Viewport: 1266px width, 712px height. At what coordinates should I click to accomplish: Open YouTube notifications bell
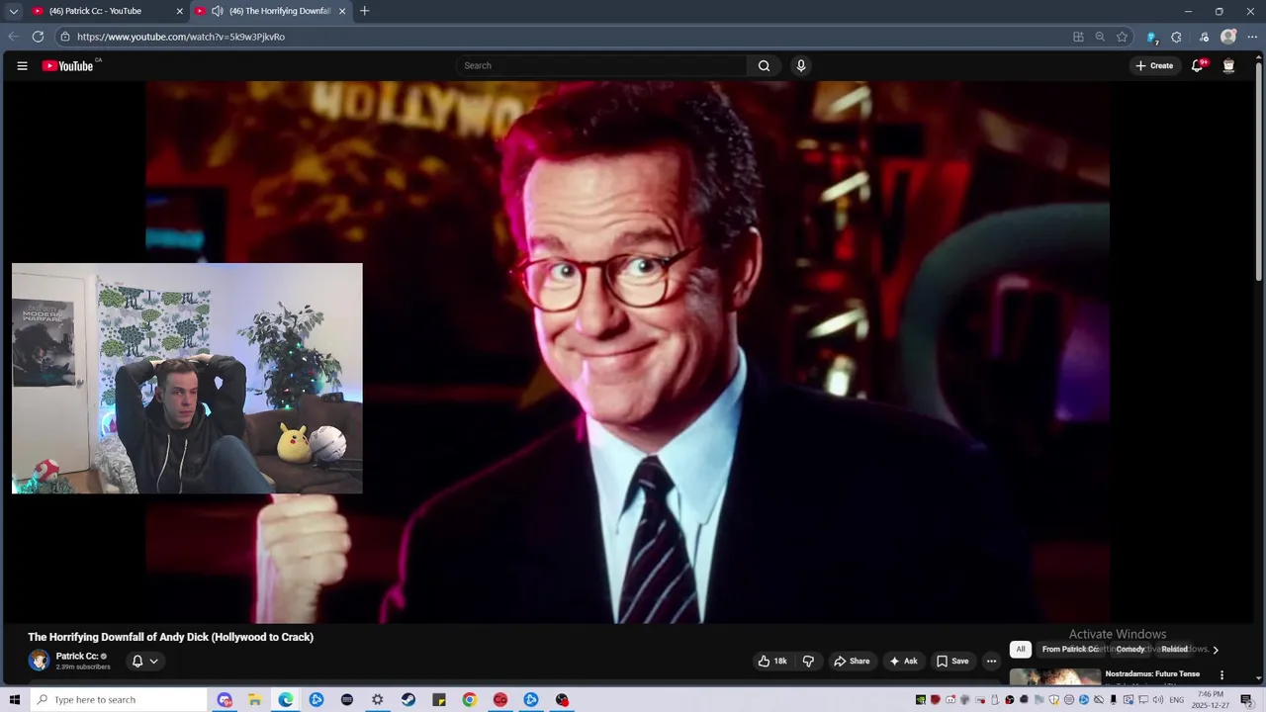coord(1197,66)
